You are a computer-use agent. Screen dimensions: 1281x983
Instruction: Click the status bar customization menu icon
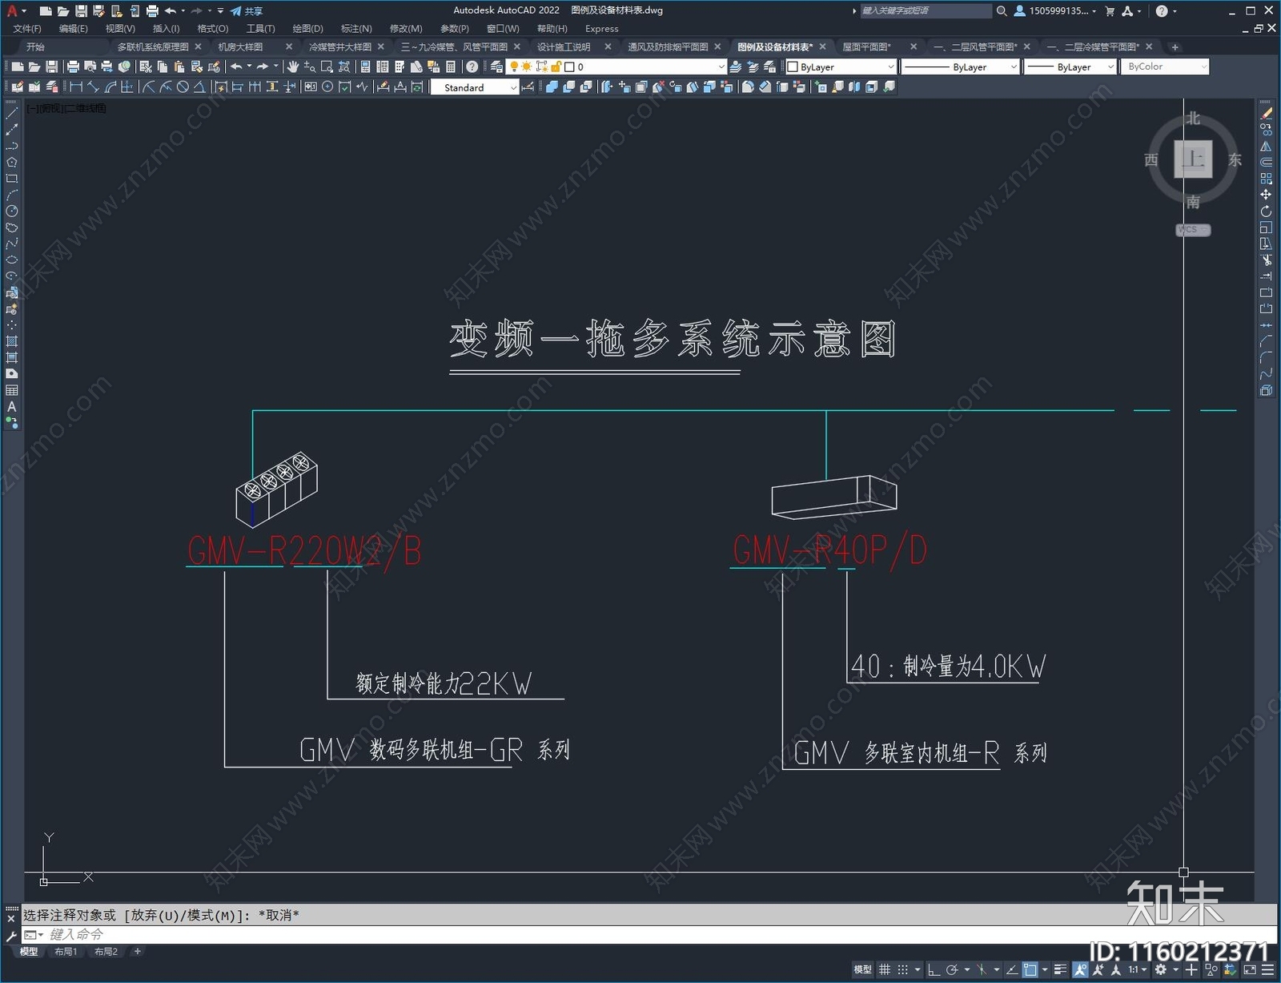(x=1268, y=969)
